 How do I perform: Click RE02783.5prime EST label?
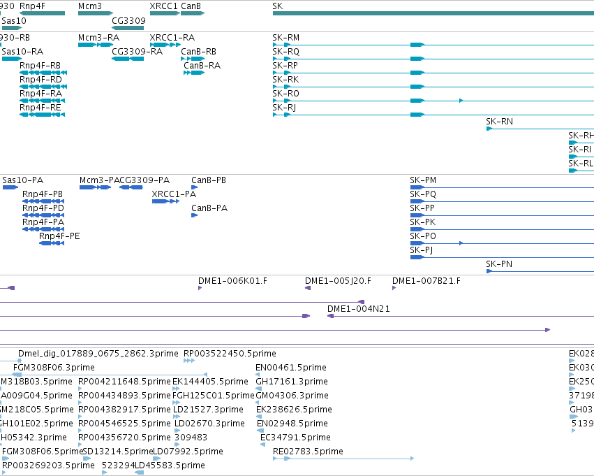coord(308,452)
